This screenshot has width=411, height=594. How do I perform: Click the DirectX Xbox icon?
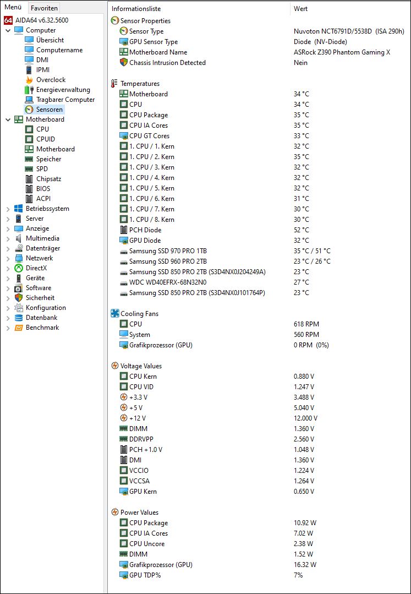coord(19,268)
